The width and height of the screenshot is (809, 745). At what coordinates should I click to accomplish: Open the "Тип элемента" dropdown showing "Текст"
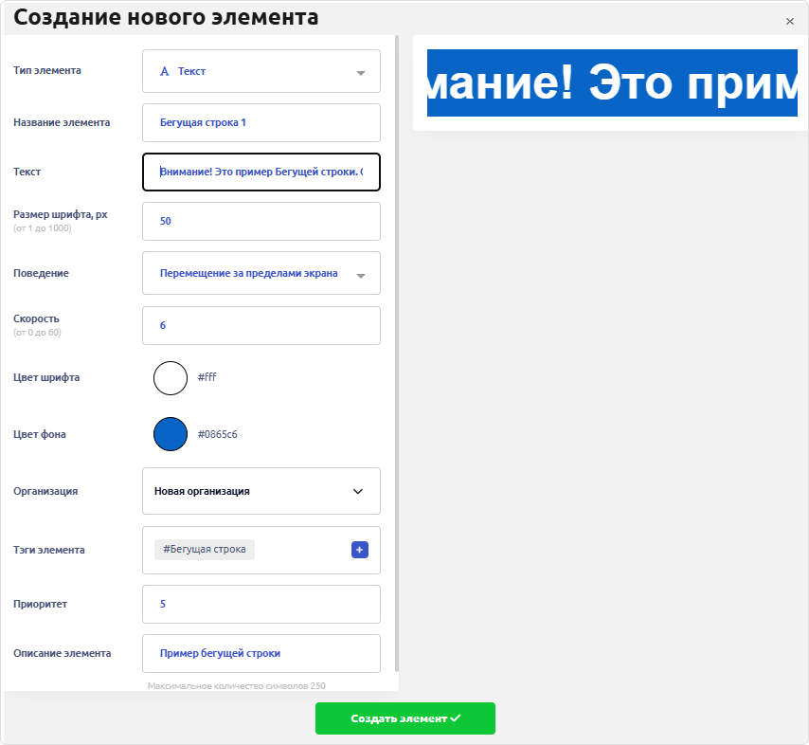261,71
